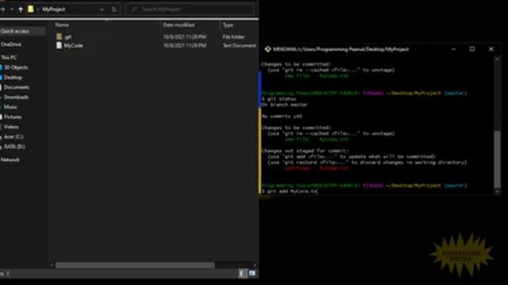508x285 pixels.
Task: Open Videos folder in sidebar
Action: tap(11, 127)
